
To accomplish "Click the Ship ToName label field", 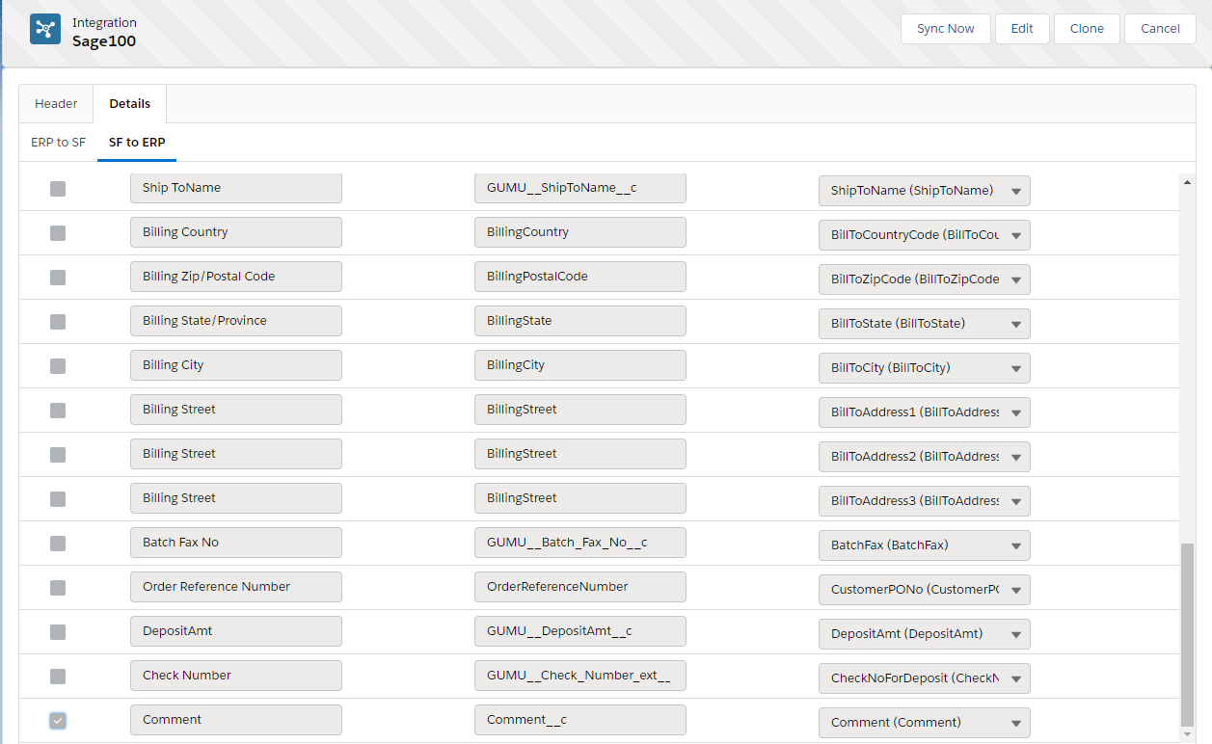I will coord(236,188).
